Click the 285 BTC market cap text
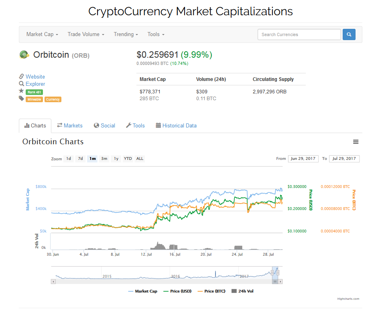This screenshot has height=317, width=380. pyautogui.click(x=149, y=99)
